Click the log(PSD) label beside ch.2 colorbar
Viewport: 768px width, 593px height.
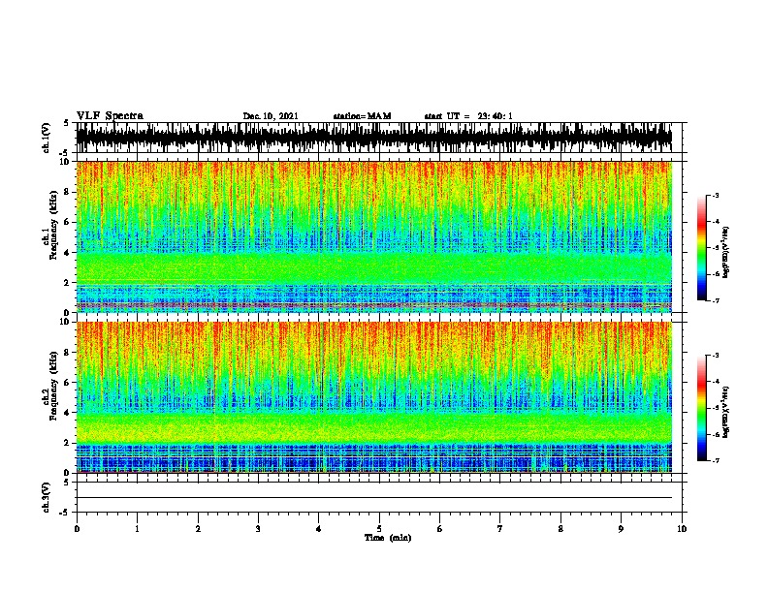(x=725, y=412)
